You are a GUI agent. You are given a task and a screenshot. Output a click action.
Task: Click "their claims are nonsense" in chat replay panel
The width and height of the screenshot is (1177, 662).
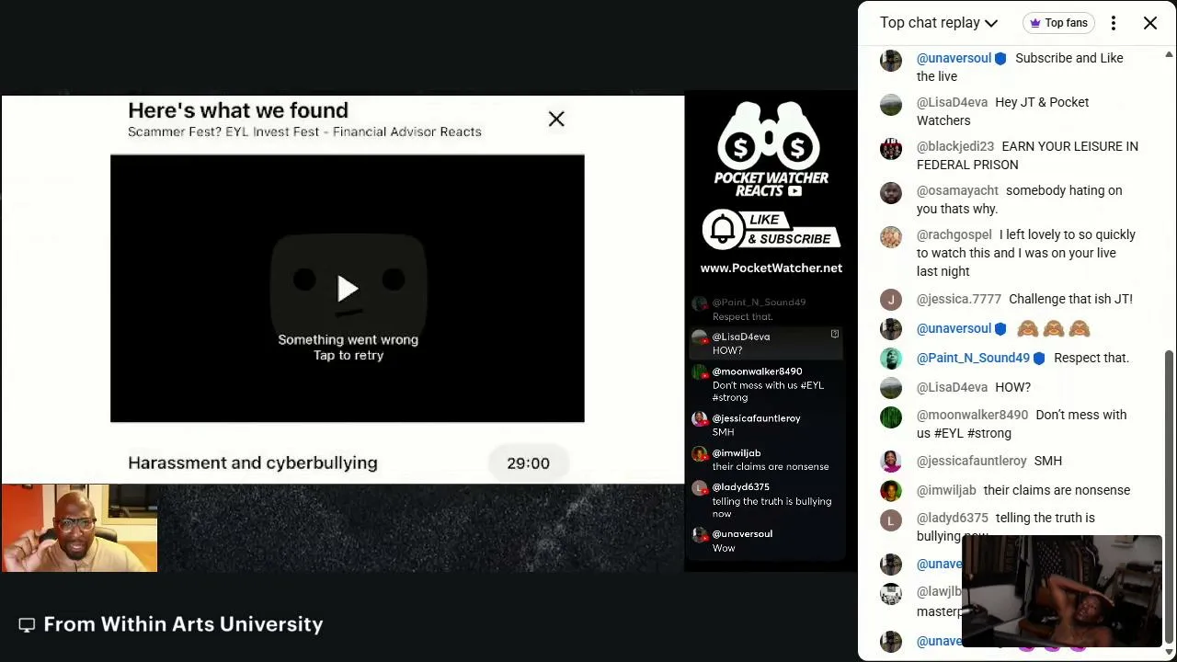pos(1057,490)
